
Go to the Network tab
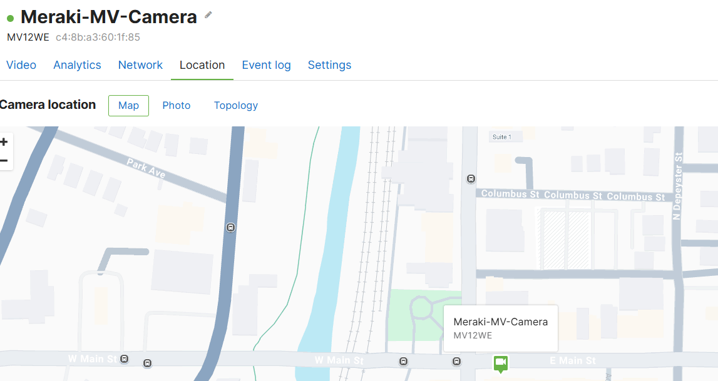click(140, 65)
